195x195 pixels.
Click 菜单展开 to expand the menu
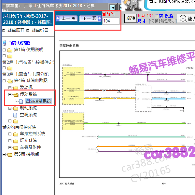pyautogui.click(x=16, y=30)
